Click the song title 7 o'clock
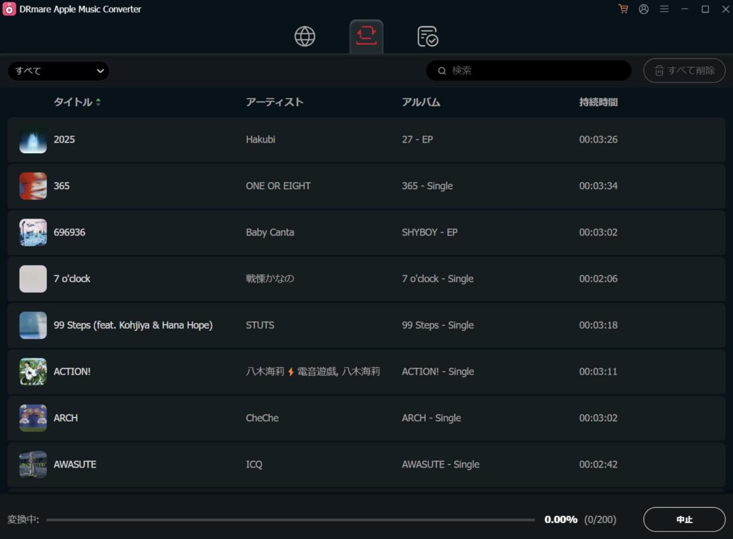The width and height of the screenshot is (733, 539). 72,279
